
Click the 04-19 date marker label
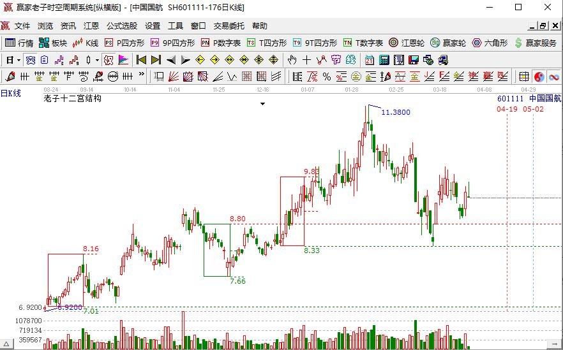(507, 109)
